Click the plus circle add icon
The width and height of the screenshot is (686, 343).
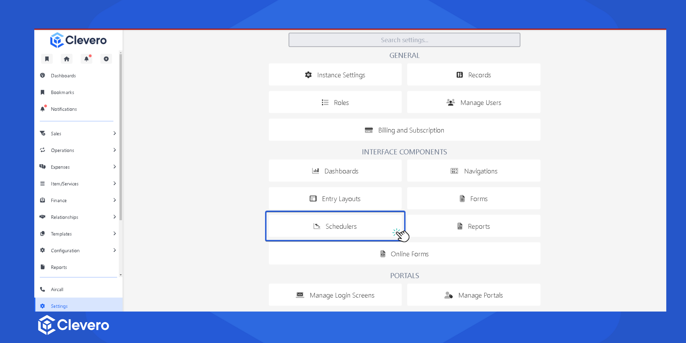click(x=106, y=59)
